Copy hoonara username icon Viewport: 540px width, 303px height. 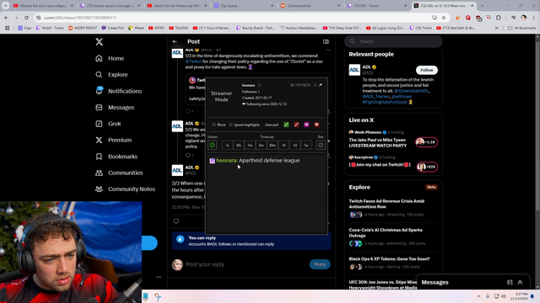click(x=259, y=85)
